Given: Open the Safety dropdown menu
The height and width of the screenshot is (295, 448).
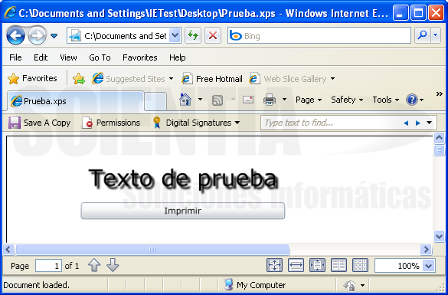Looking at the screenshot, I should [x=347, y=100].
